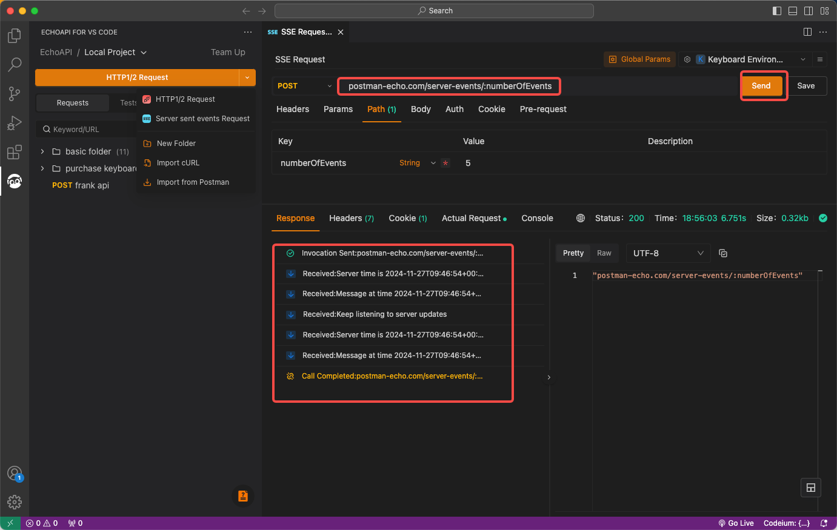Viewport: 837px width, 530px height.
Task: Open the Manage gear icon
Action: [x=15, y=502]
